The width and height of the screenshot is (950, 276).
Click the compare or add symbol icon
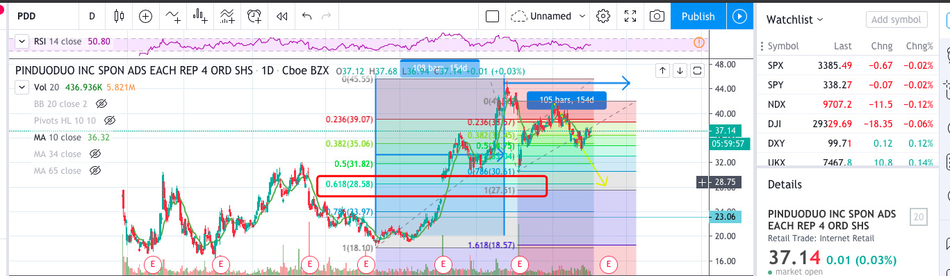145,16
